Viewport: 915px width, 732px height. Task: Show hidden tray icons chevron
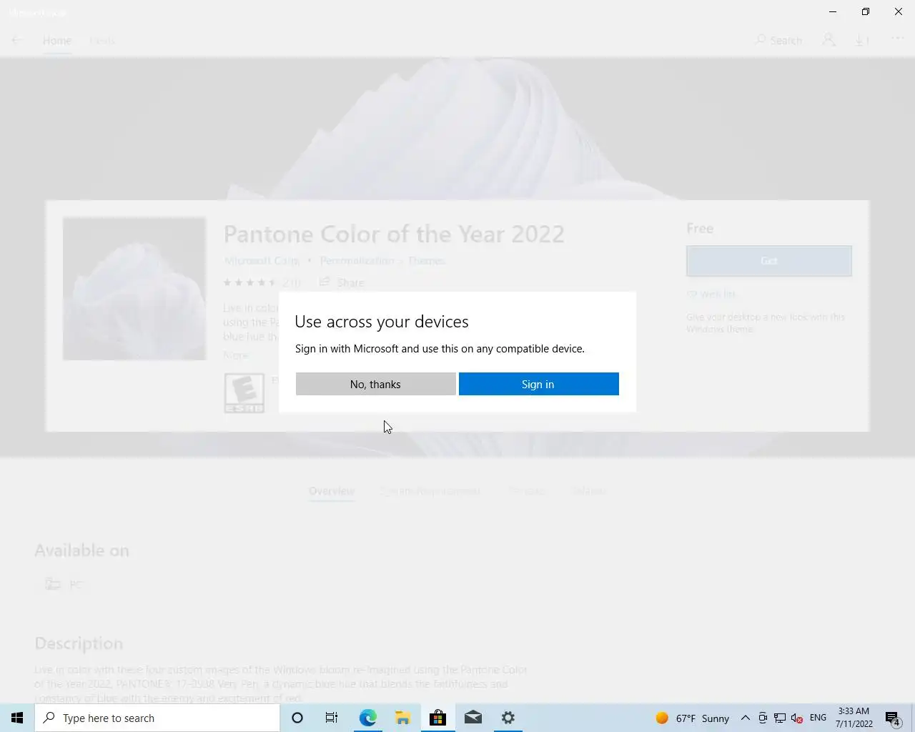tap(745, 718)
